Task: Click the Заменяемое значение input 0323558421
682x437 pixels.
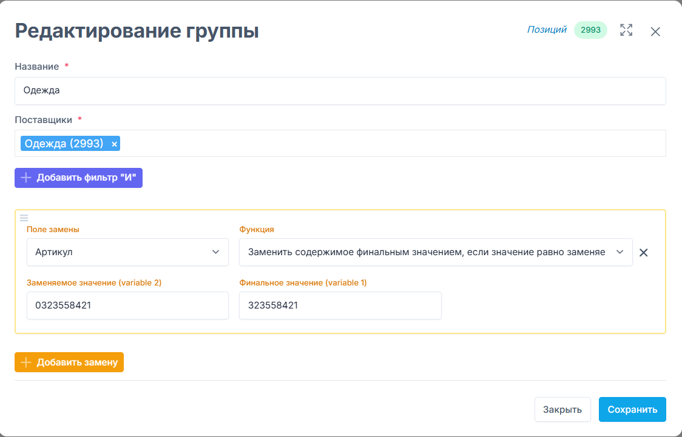Action: click(127, 305)
